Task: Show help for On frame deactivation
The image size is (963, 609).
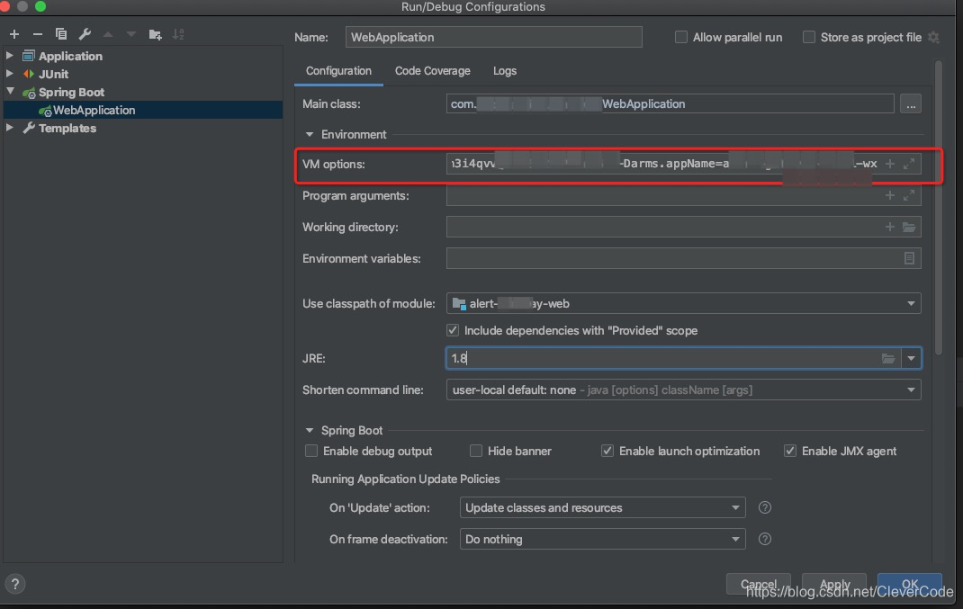Action: [x=765, y=539]
